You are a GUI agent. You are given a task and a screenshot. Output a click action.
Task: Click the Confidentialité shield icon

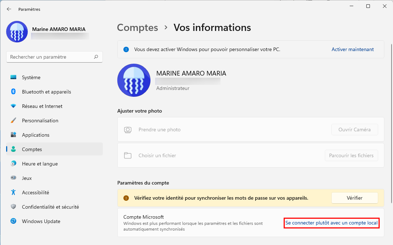click(13, 207)
